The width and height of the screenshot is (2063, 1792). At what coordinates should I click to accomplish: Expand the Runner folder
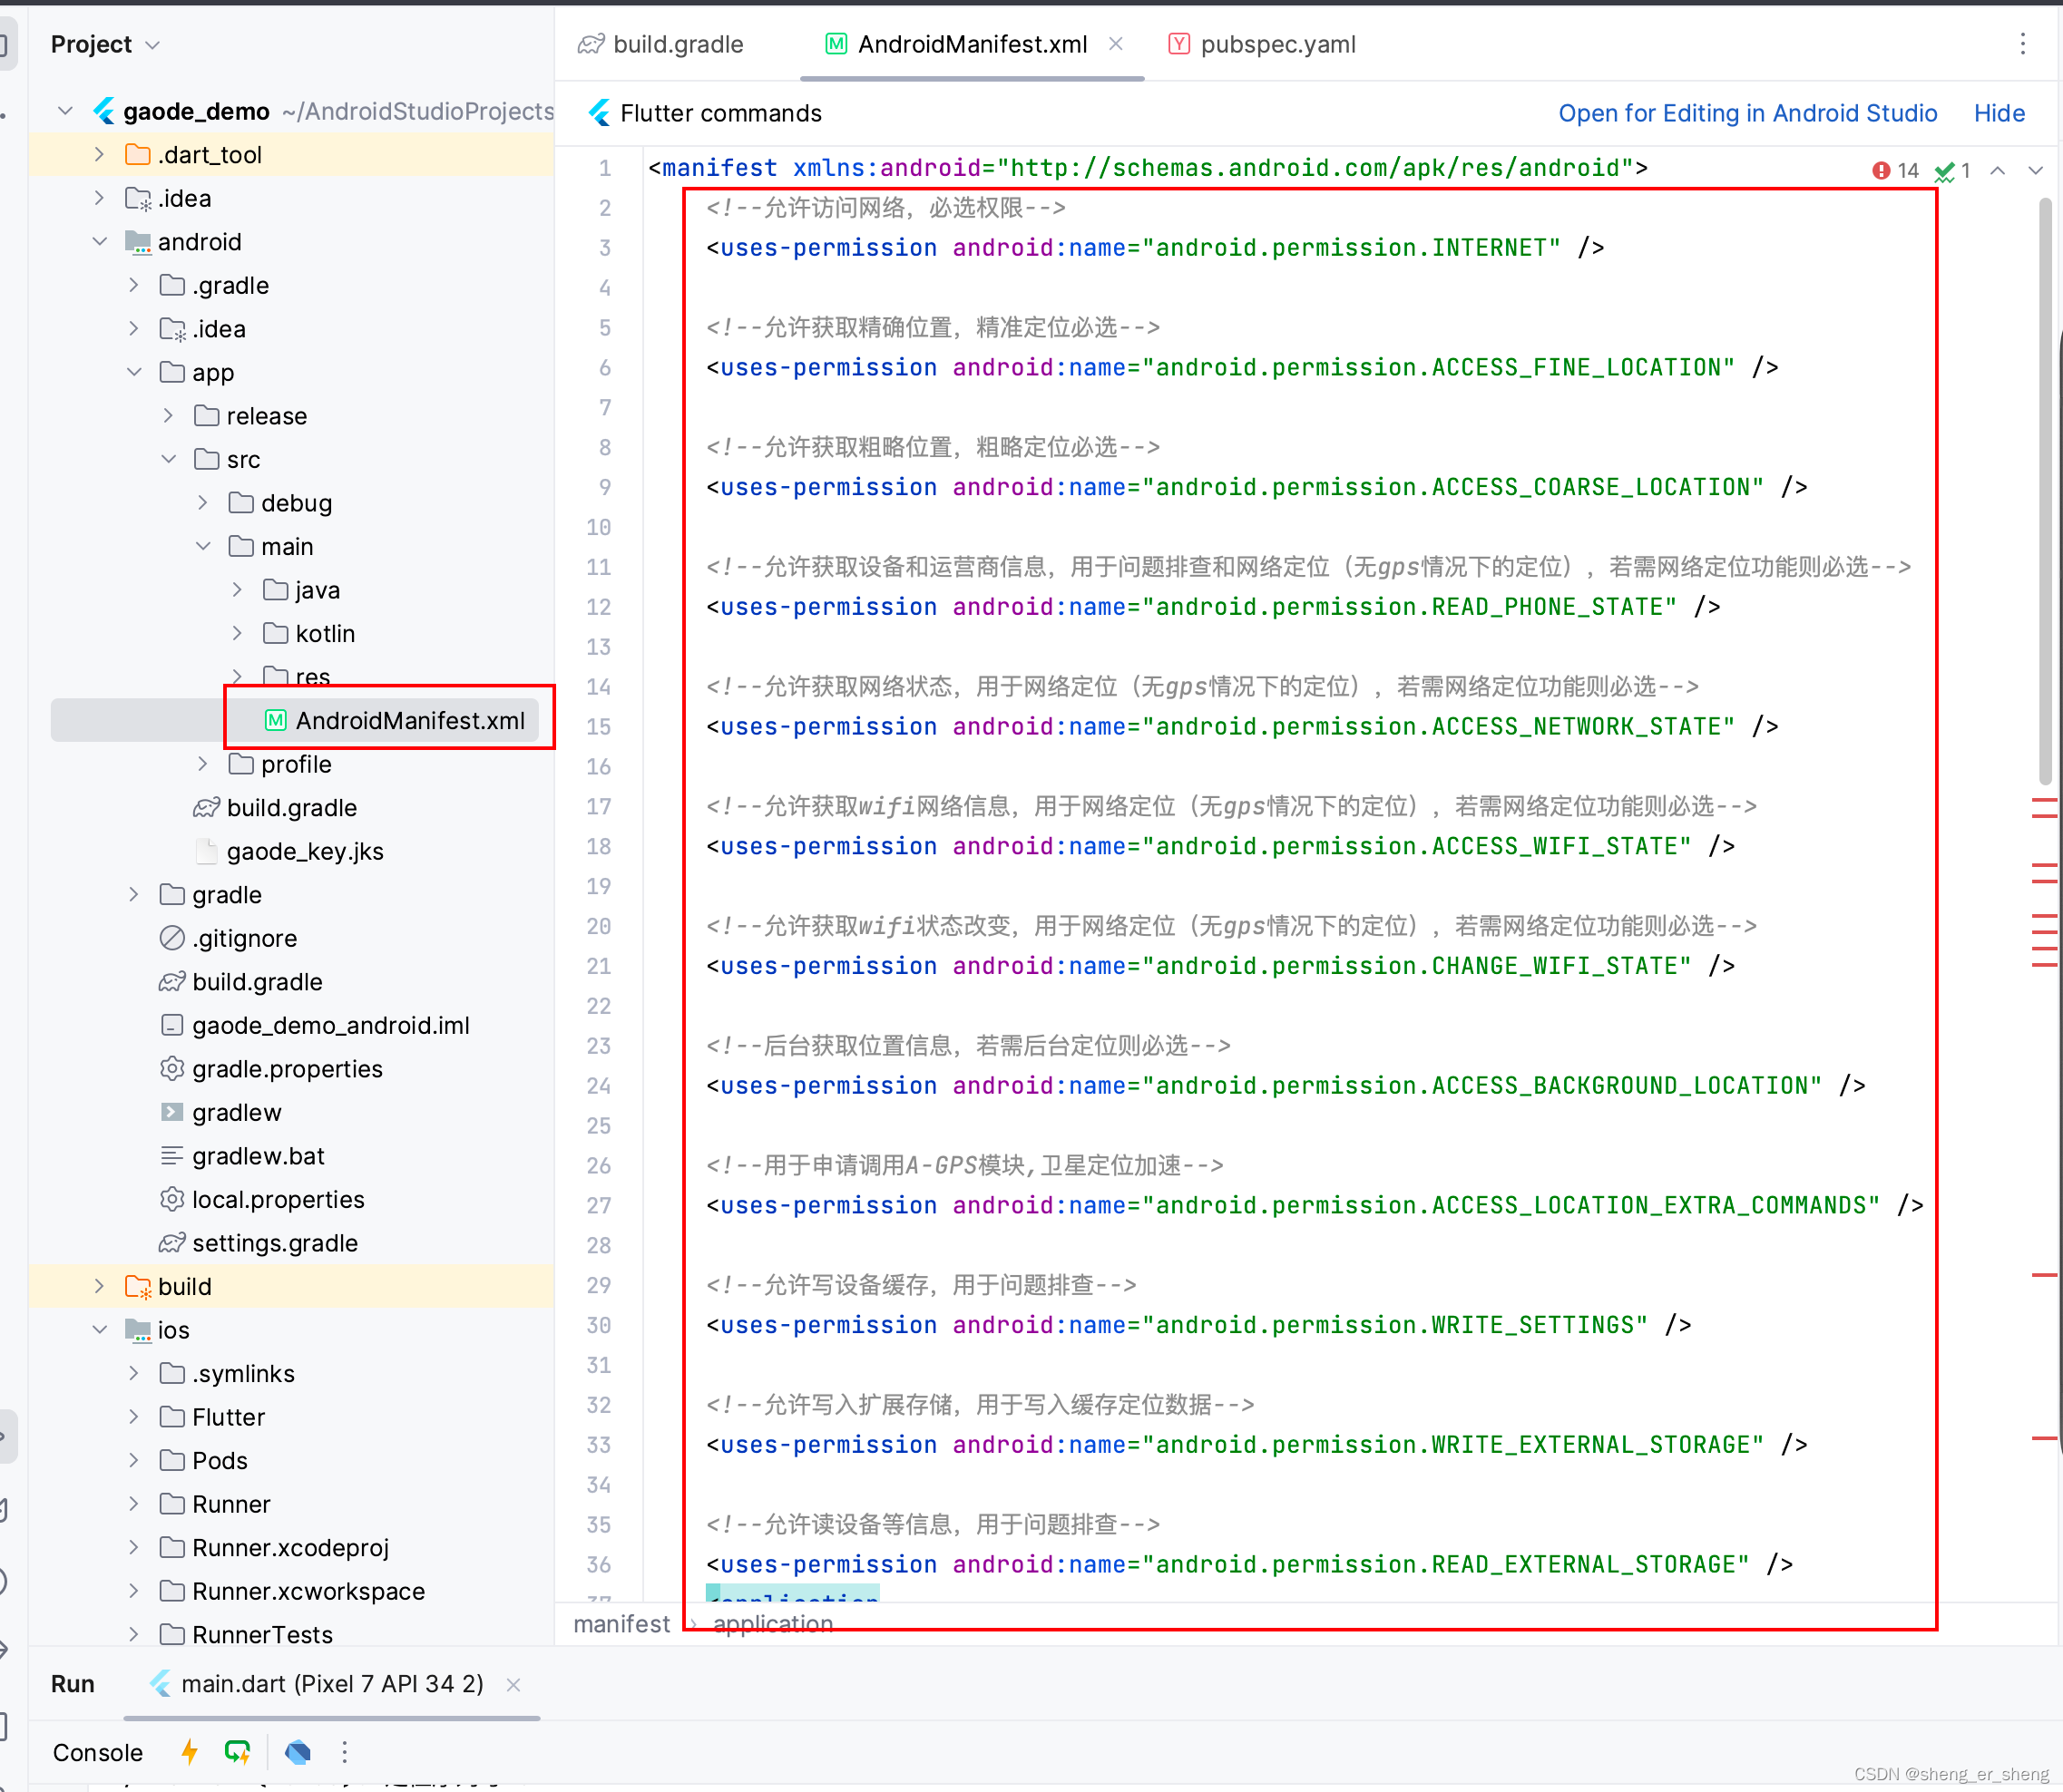[x=134, y=1503]
